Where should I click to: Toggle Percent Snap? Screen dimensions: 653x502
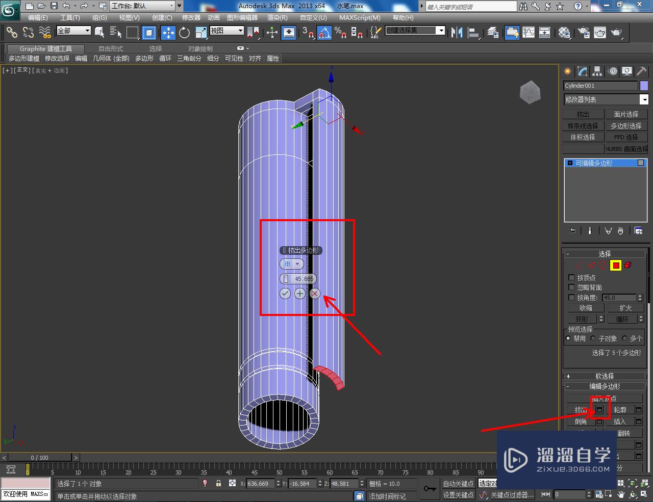pyautogui.click(x=341, y=33)
